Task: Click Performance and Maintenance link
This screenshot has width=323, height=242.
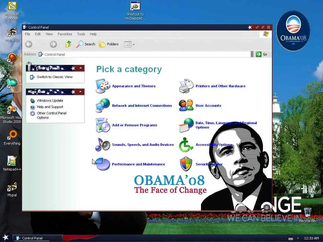Action: coord(138,164)
